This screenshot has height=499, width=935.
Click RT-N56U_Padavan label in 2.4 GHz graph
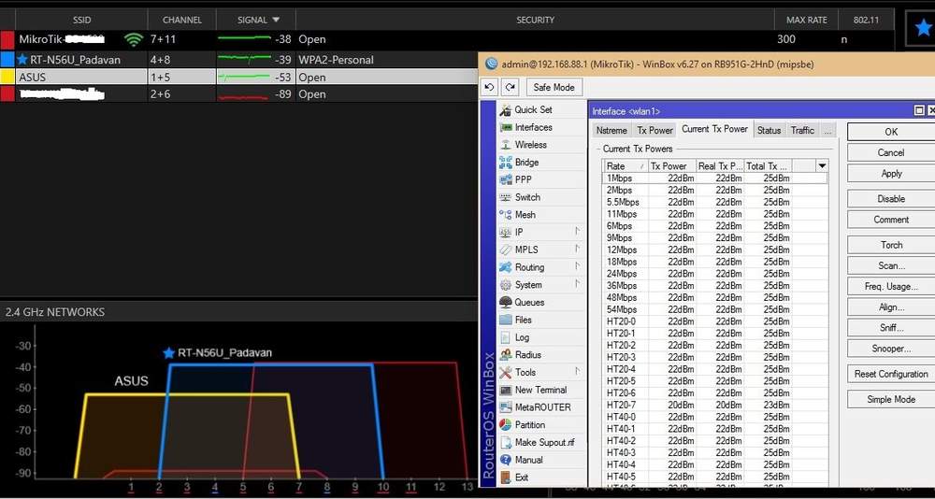coord(224,353)
